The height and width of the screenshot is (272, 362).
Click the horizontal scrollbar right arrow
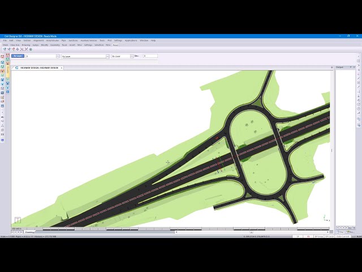(x=327, y=232)
